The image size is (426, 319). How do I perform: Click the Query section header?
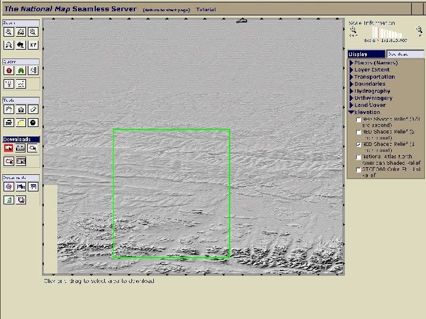point(21,61)
